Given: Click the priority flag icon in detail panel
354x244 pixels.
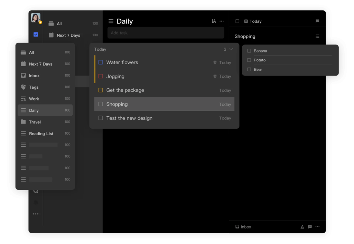Looking at the screenshot, I should click(x=317, y=21).
